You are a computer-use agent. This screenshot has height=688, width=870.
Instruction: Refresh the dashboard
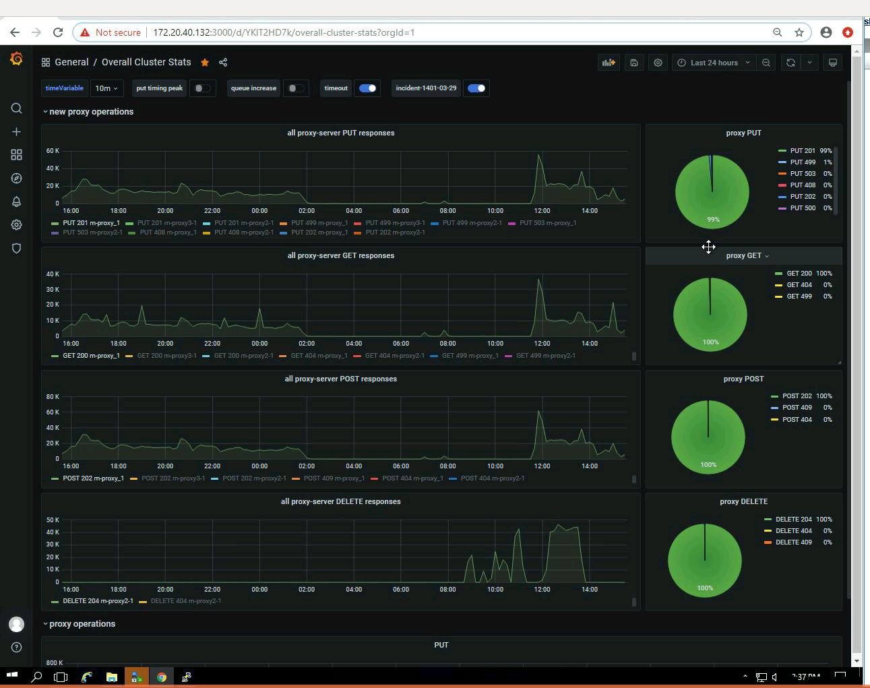point(790,63)
